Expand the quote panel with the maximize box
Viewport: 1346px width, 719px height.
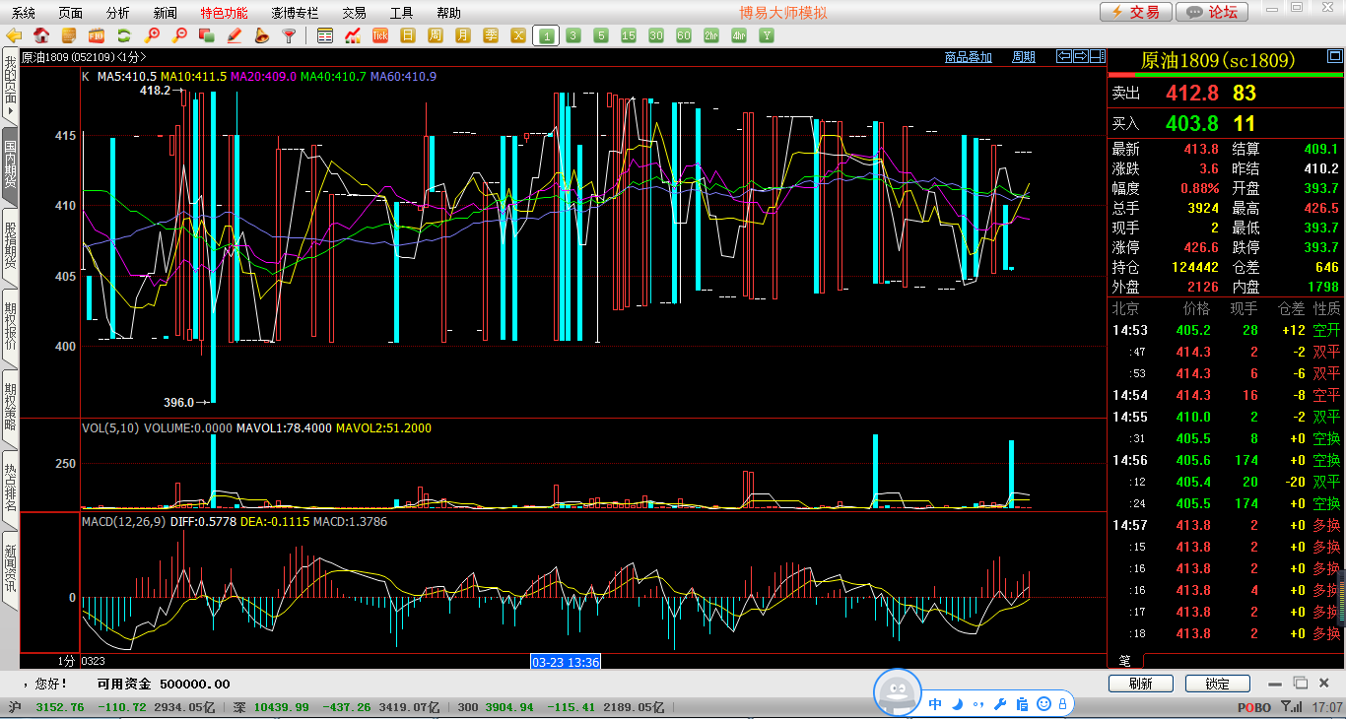point(1334,56)
